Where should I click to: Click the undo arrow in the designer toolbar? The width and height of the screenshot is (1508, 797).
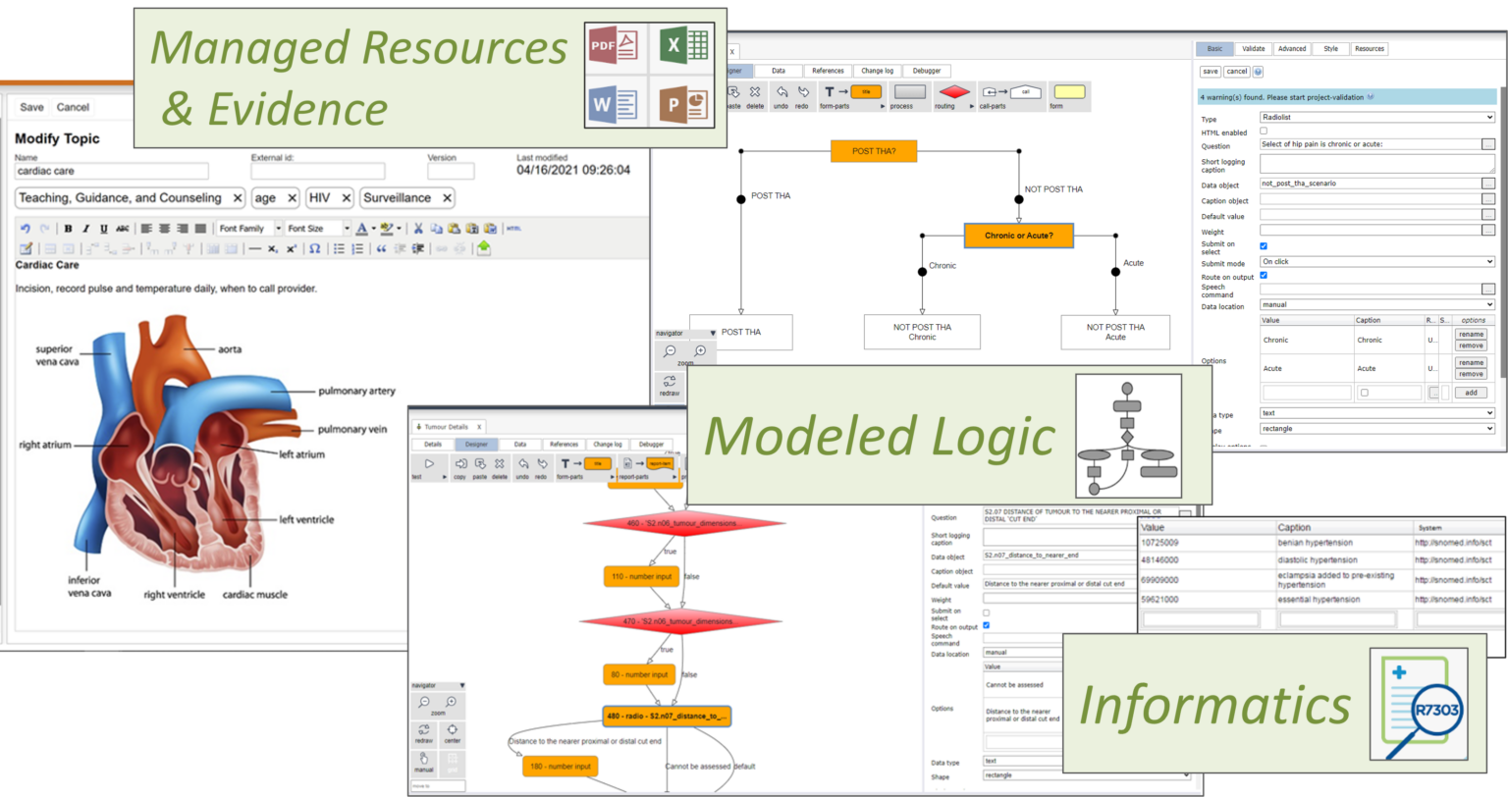tap(781, 91)
